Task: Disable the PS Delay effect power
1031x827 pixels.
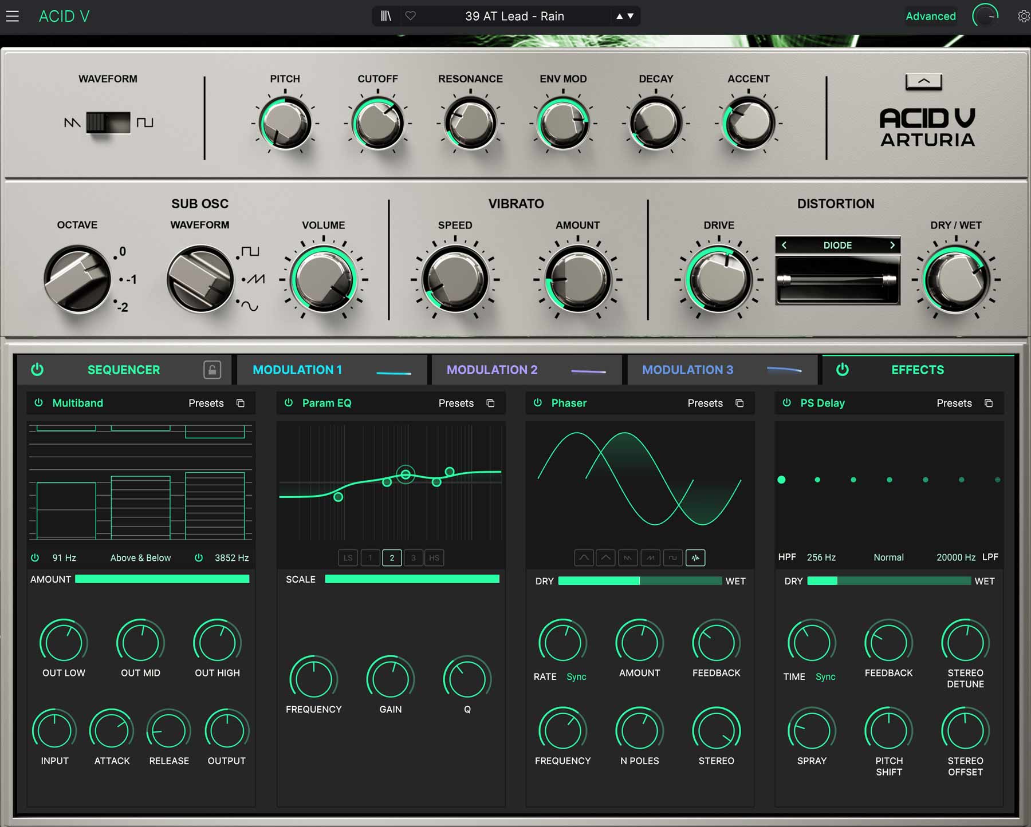Action: (787, 402)
